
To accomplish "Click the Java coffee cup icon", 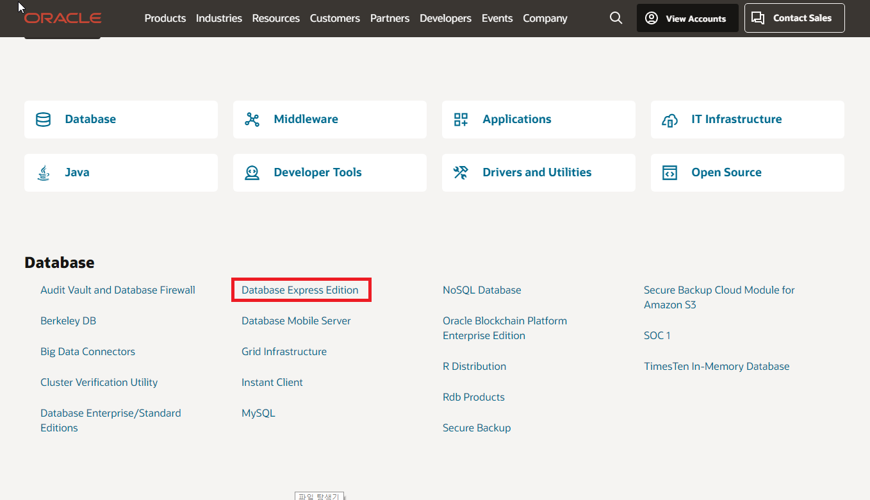I will (x=43, y=173).
